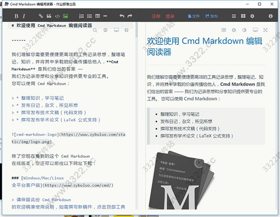
Task: Undo the last edit
Action: (x=122, y=16)
